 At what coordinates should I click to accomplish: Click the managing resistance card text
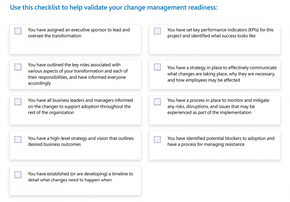coord(221,141)
